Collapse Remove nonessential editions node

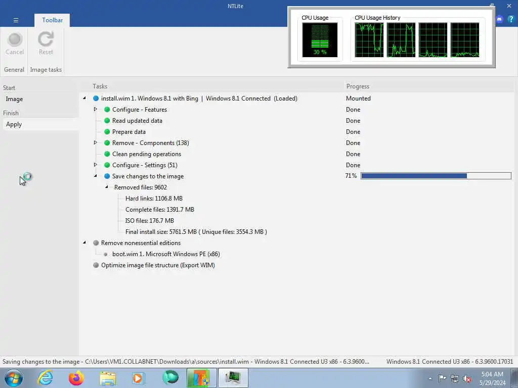pos(84,243)
